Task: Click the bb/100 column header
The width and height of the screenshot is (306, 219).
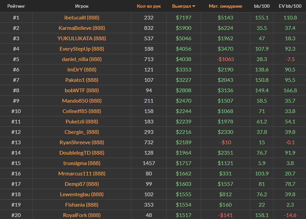Action: (262, 6)
